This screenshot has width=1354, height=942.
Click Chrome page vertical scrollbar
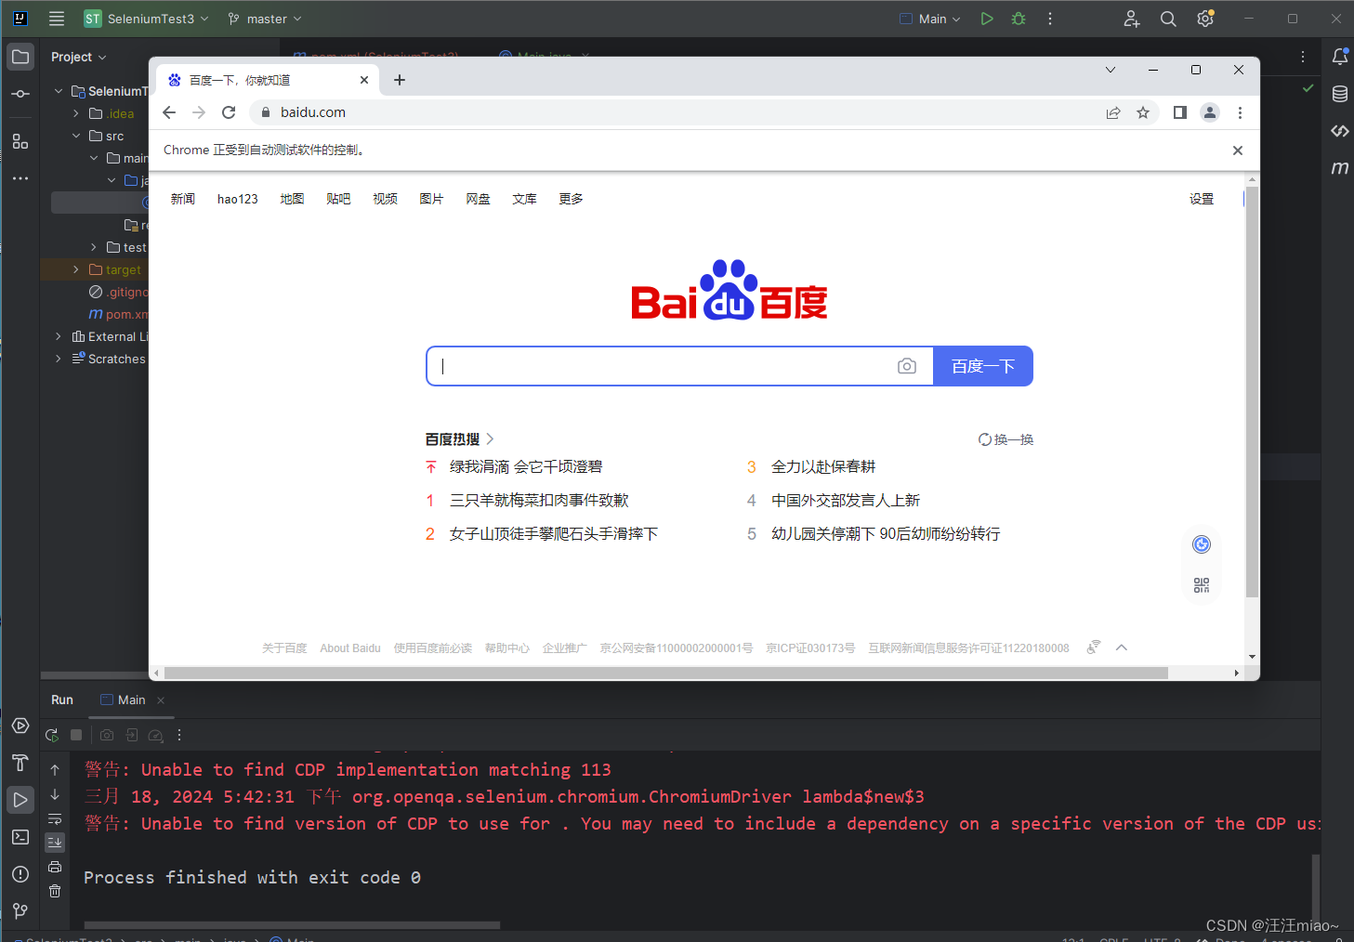click(1252, 390)
